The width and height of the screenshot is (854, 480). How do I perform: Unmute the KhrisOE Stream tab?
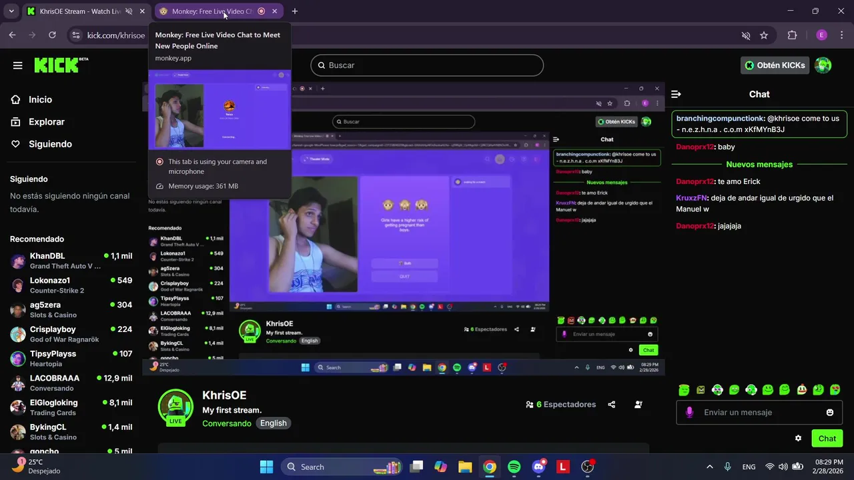[x=129, y=11]
